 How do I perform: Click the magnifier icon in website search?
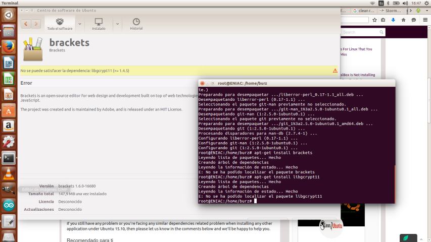[x=381, y=32]
